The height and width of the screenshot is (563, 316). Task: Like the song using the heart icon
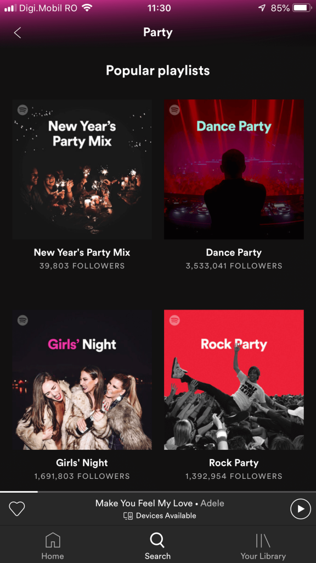click(x=17, y=509)
